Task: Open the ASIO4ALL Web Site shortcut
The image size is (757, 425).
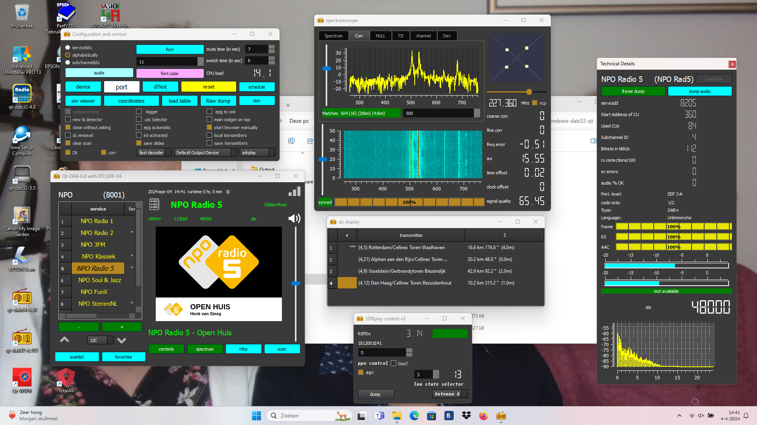Action: [x=110, y=16]
